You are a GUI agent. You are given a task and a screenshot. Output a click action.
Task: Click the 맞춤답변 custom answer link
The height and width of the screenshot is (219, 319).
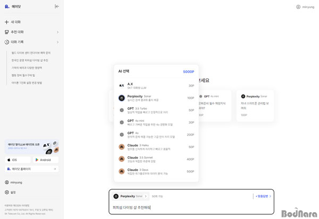click(263, 196)
